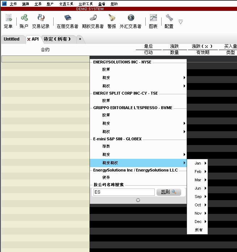Click the IB logo icon in menu bar

[x=4, y=4]
